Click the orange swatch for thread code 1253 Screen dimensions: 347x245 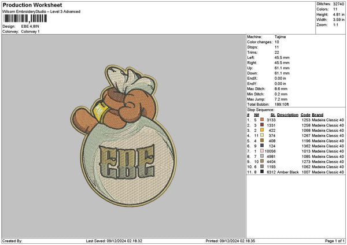point(261,119)
